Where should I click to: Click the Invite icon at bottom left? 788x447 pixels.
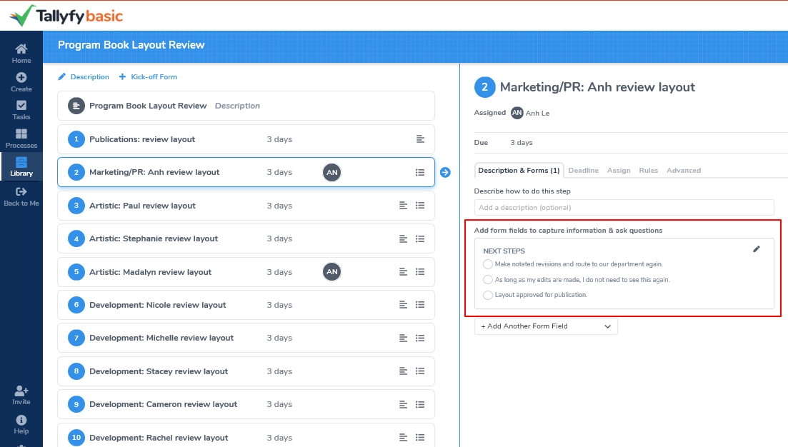coord(21,391)
